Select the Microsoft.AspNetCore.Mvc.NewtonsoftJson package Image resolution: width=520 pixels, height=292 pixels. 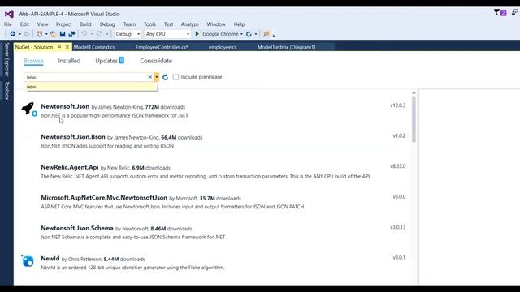pyautogui.click(x=213, y=202)
